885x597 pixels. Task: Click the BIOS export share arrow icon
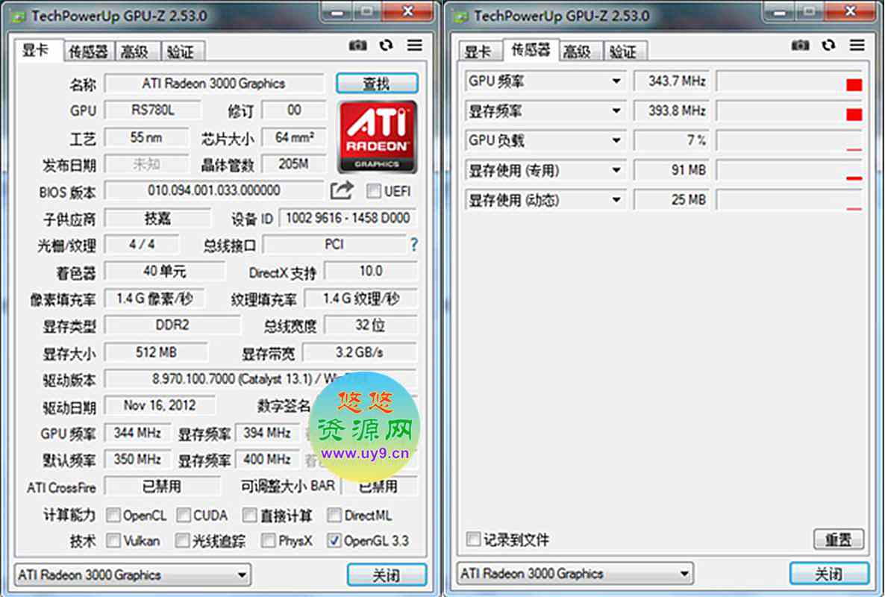(342, 191)
